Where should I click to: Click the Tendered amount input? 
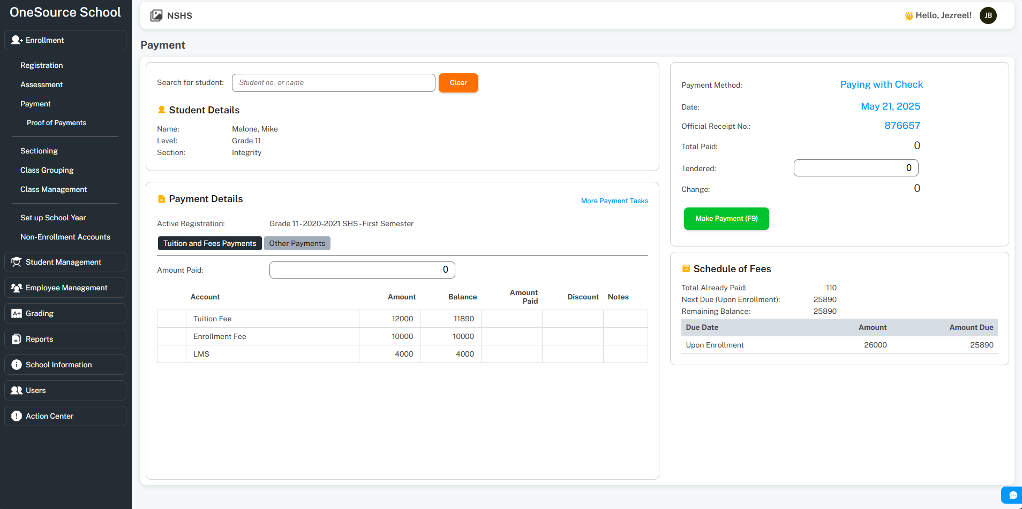[855, 168]
